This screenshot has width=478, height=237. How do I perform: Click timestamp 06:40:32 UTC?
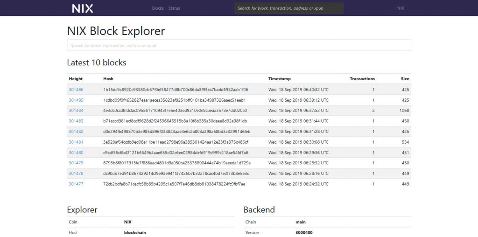pos(298,90)
